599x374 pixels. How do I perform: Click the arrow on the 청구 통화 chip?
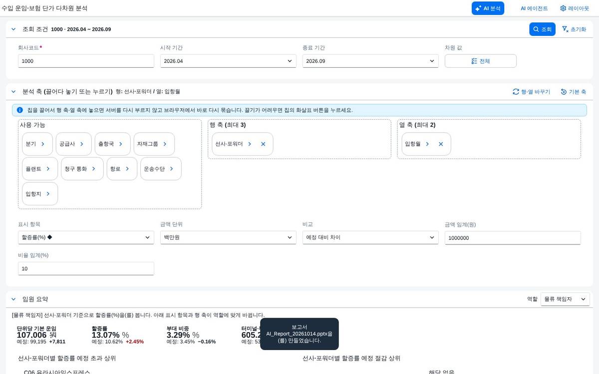point(94,169)
